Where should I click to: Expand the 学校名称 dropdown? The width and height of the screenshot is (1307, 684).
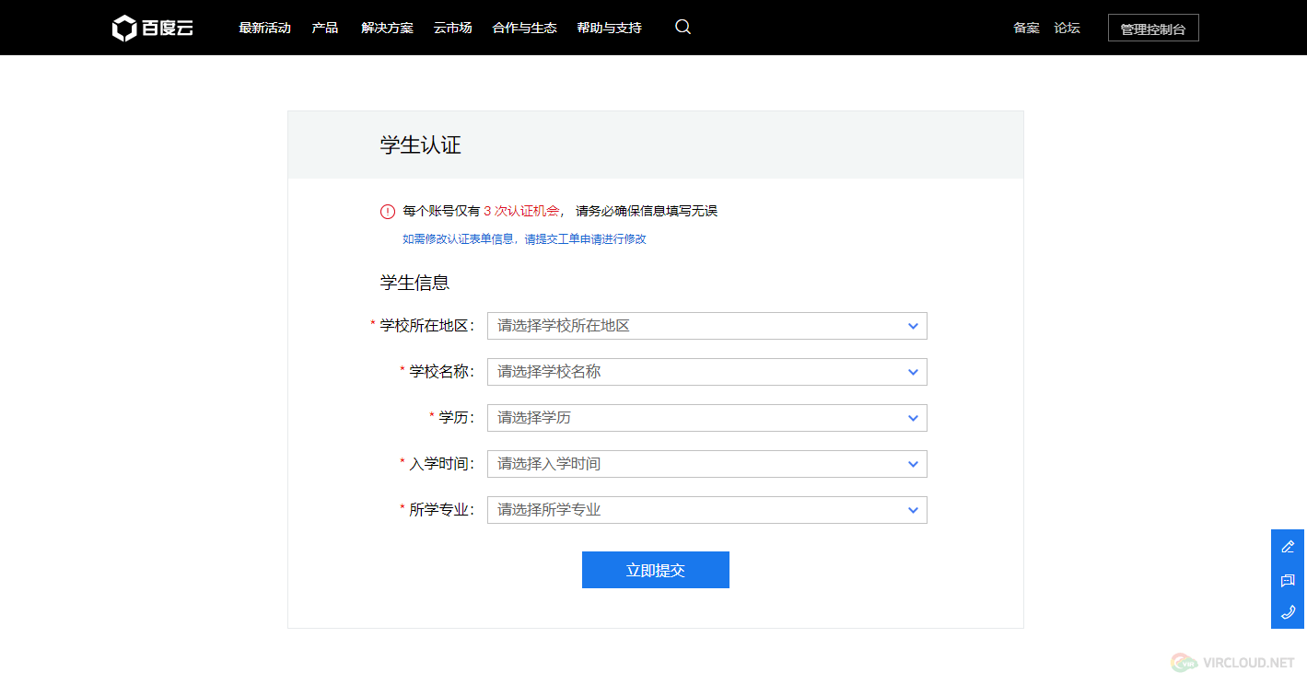[706, 372]
